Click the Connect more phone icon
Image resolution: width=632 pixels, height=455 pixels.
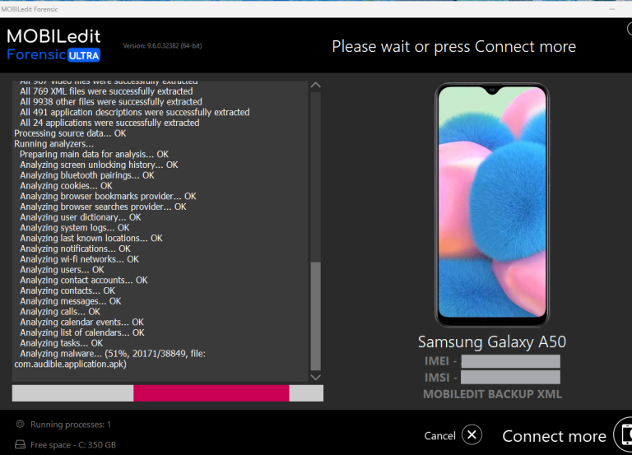(x=624, y=435)
